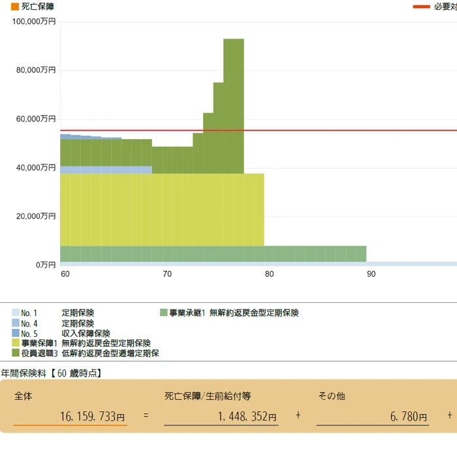Click the 100,000万円 y-axis label
457x457 pixels.
click(35, 22)
